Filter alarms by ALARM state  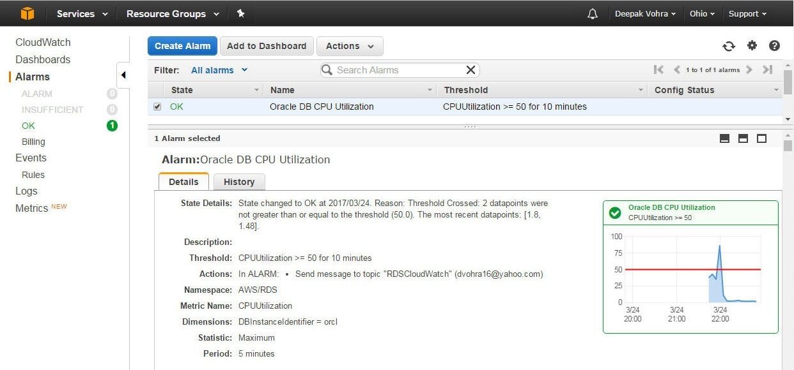(x=37, y=94)
